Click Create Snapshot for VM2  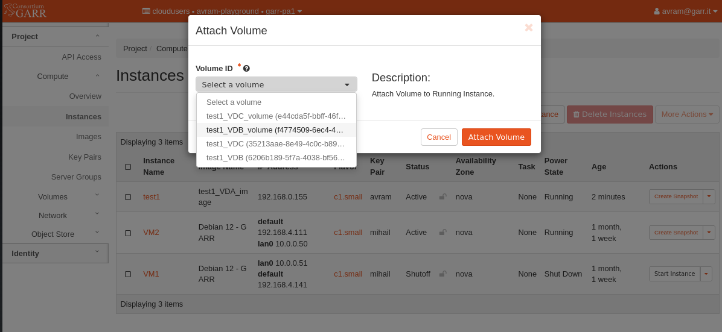pyautogui.click(x=676, y=232)
